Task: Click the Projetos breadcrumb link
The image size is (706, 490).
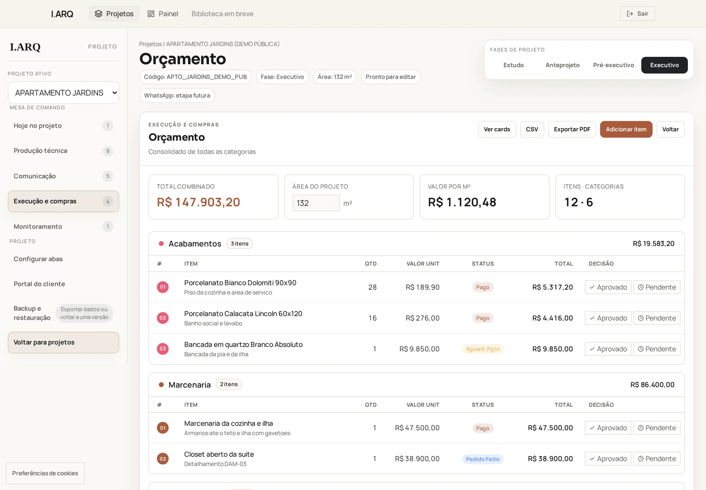Action: point(150,44)
